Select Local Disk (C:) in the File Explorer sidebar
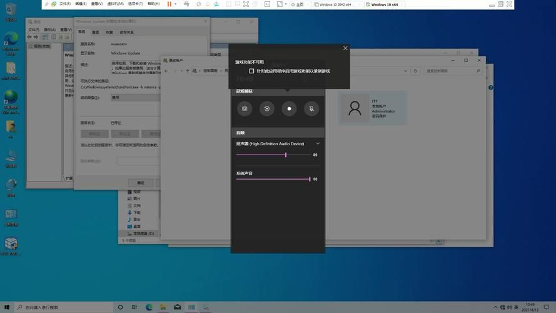The image size is (556, 313). (x=141, y=233)
